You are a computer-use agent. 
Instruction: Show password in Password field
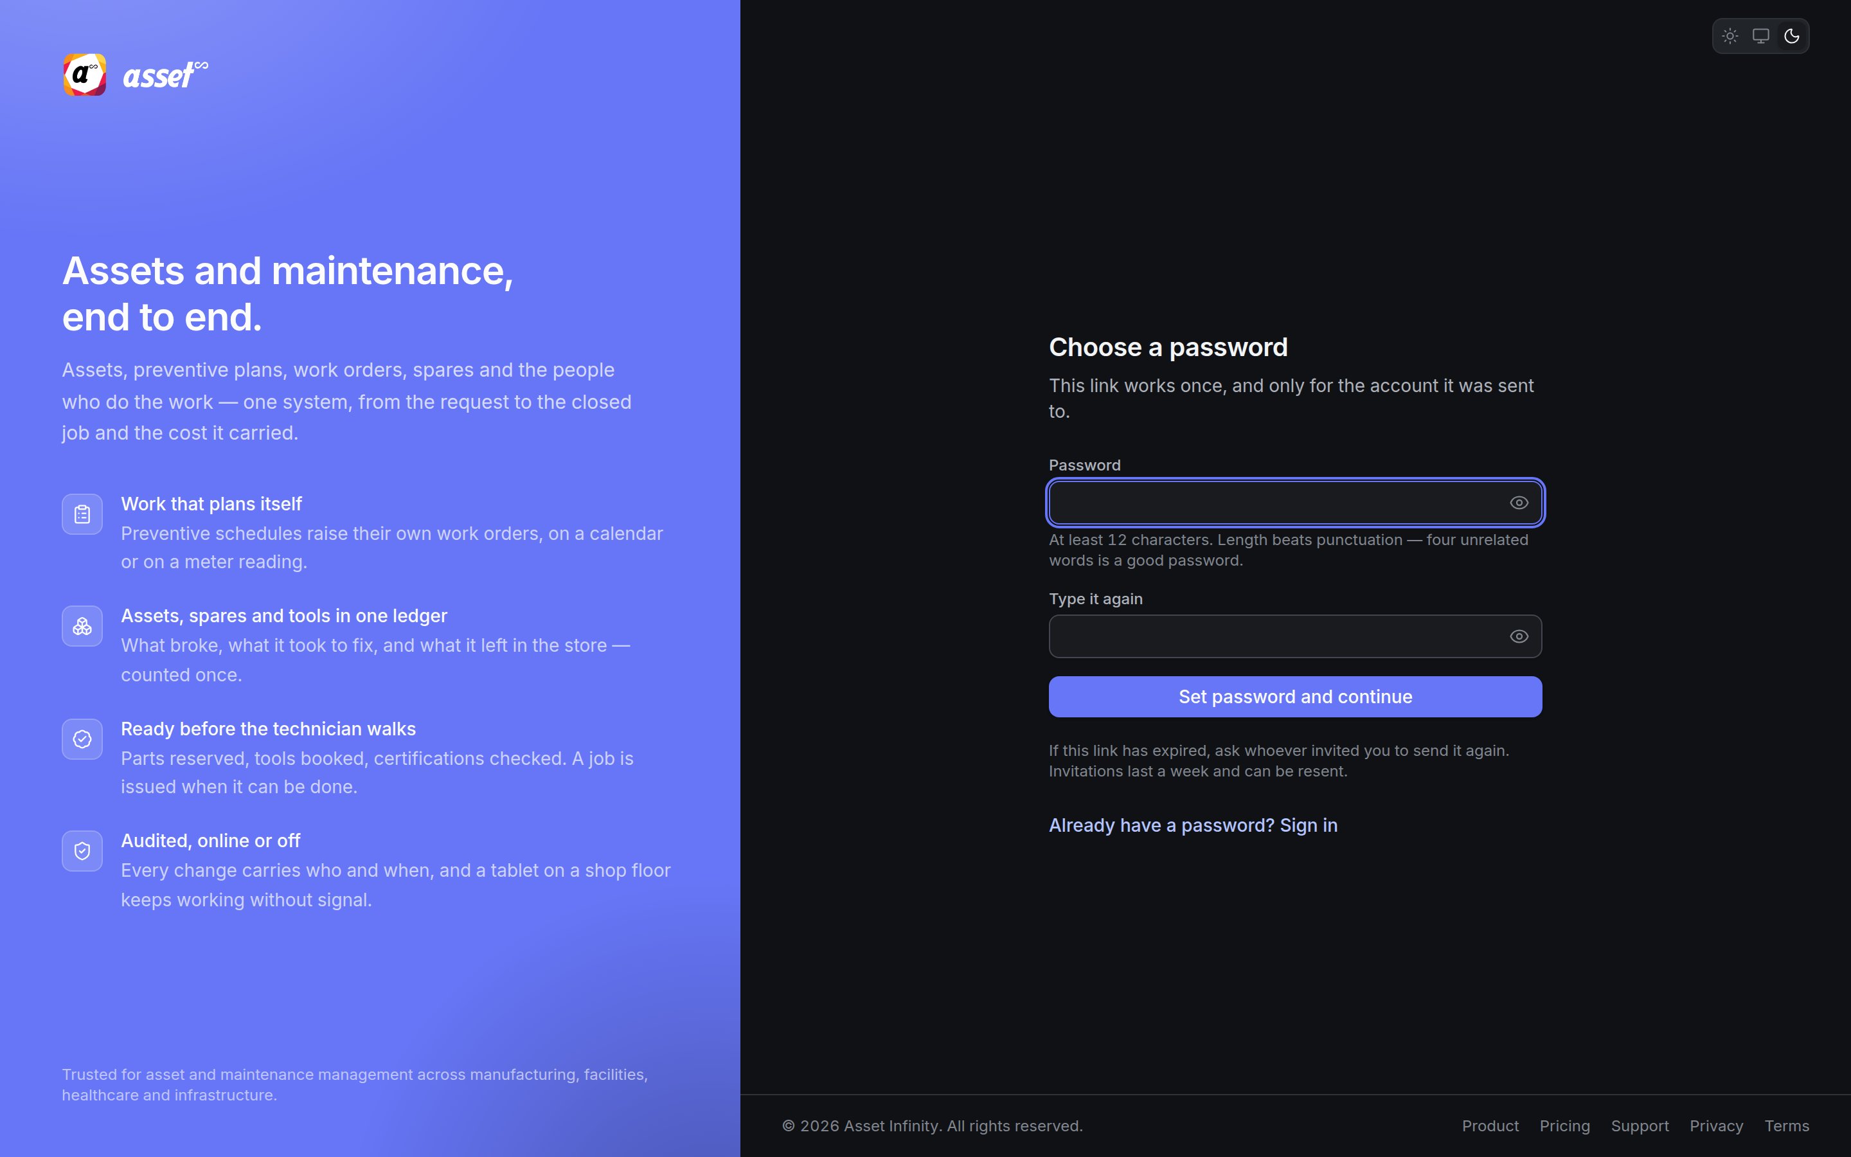pos(1519,503)
